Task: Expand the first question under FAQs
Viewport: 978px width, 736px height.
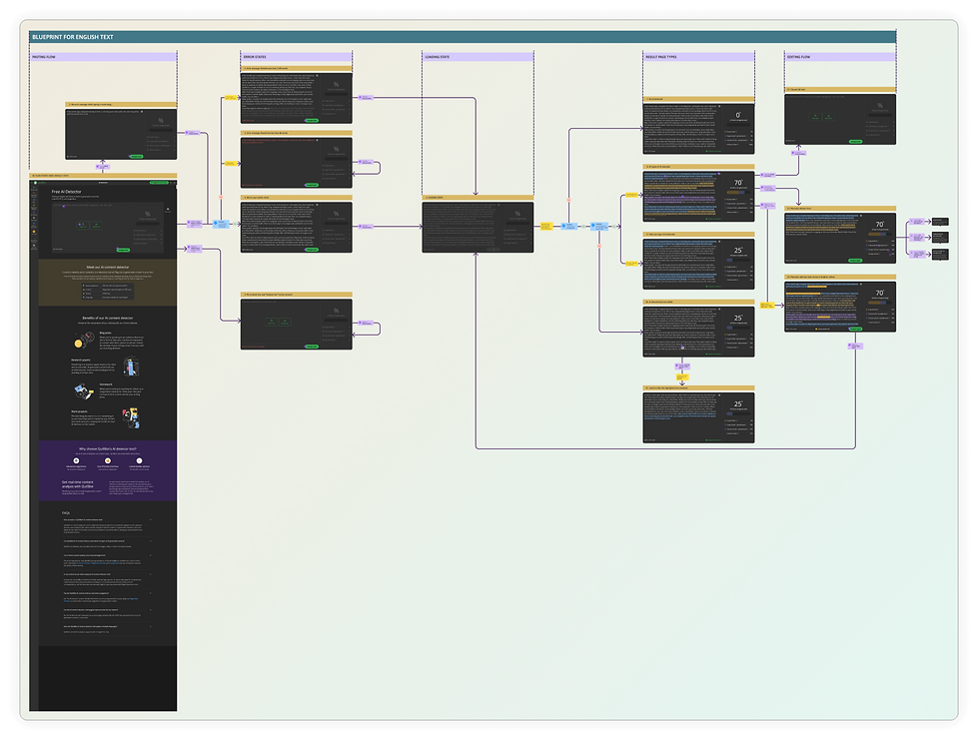Action: tap(107, 519)
